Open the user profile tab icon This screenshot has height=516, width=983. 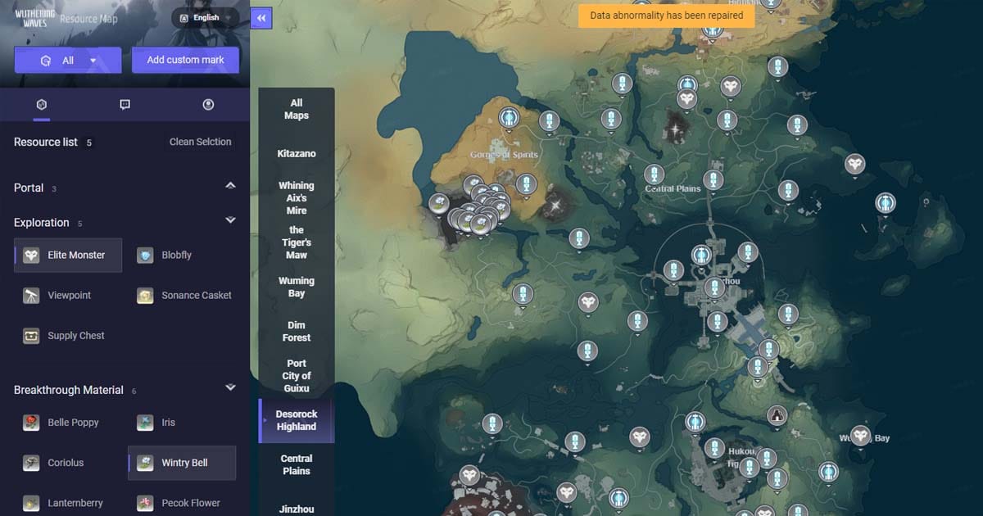pos(208,105)
